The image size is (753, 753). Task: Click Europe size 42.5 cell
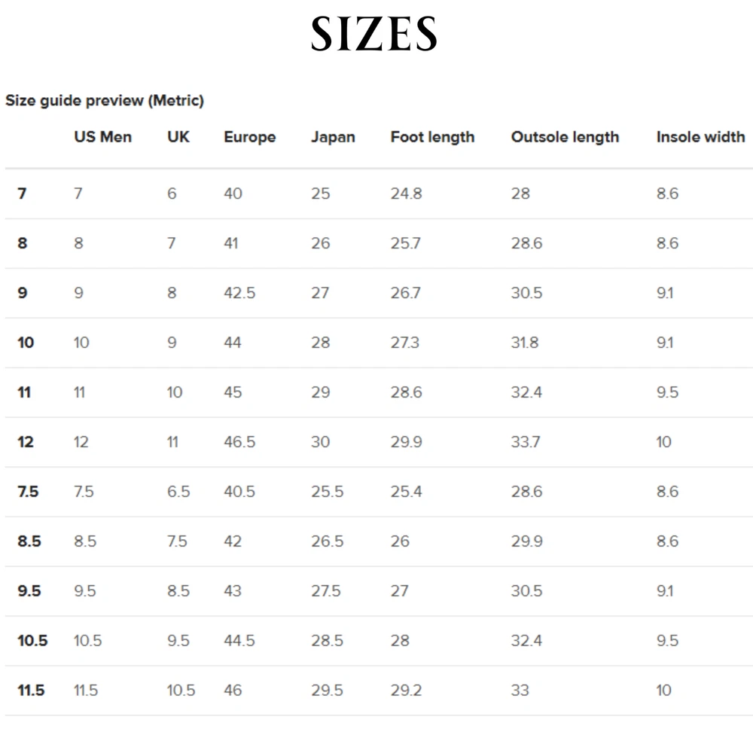tap(239, 293)
